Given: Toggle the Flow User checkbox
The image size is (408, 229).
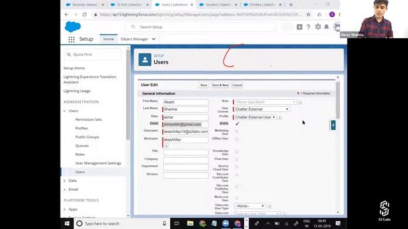Looking at the screenshot, I should 237,160.
